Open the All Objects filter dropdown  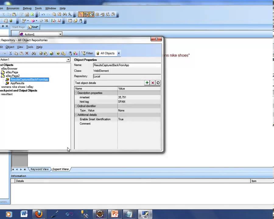[119, 53]
